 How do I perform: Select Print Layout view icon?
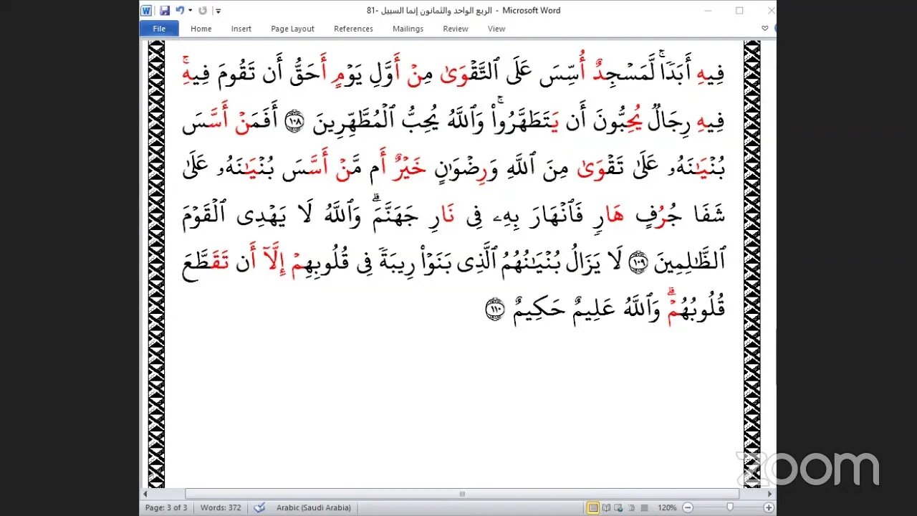(x=593, y=507)
